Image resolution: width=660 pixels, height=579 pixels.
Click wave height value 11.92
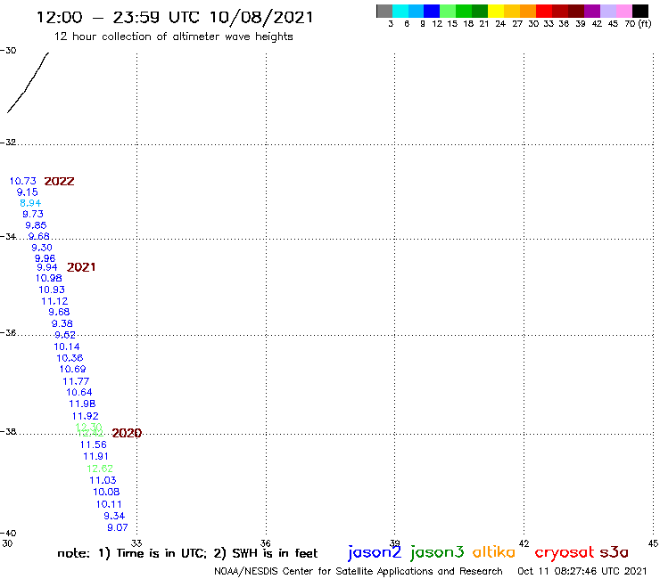[x=86, y=416]
